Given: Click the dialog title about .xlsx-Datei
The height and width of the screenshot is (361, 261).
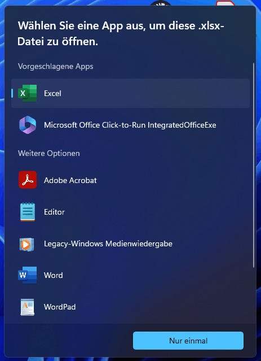Looking at the screenshot, I should coord(121,34).
